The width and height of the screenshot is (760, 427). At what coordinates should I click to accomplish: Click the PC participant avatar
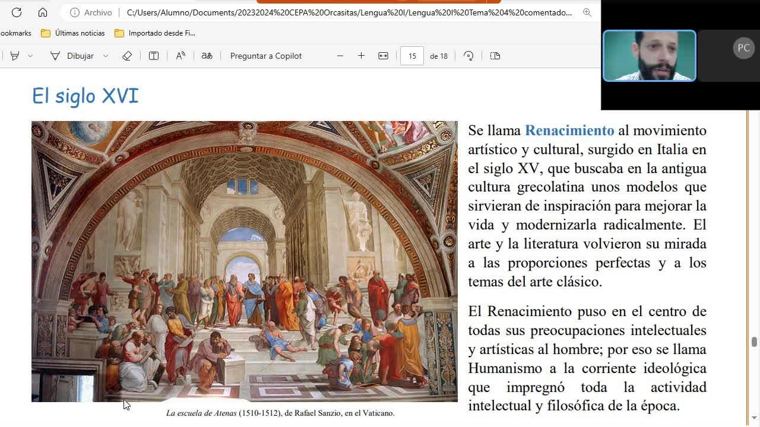[743, 48]
